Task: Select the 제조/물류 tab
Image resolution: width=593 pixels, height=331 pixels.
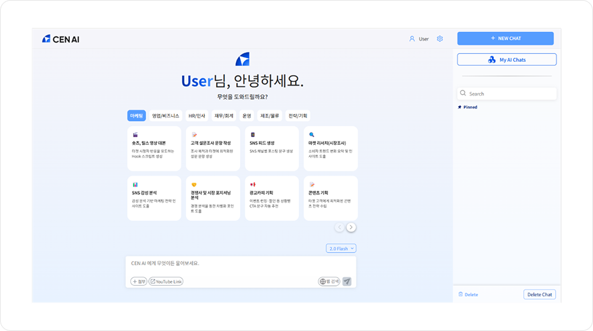Action: point(271,116)
